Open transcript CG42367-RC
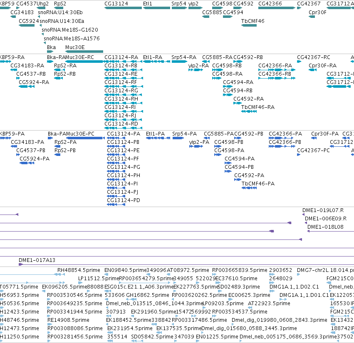Screen dimensions: 354x343 point(299,62)
